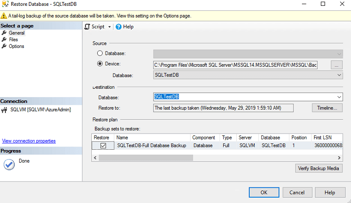Click the blue Help question icon
Screen dimensions: 351x203
(118, 27)
